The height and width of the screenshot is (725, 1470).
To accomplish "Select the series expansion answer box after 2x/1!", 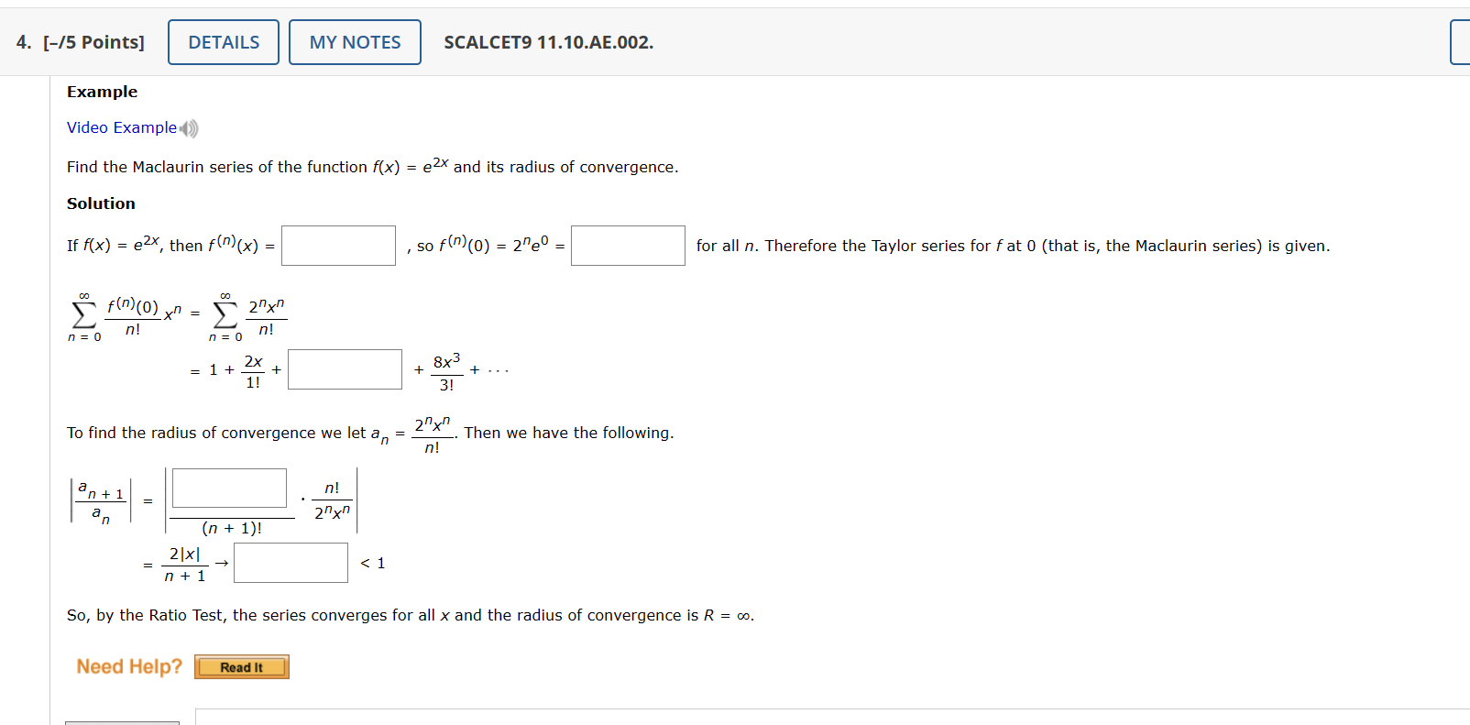I will [345, 368].
